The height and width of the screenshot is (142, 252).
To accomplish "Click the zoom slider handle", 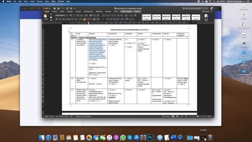I will (x=198, y=116).
